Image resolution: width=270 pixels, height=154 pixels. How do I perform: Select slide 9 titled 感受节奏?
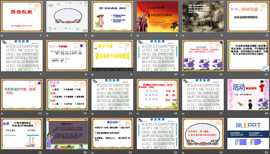click(x=112, y=55)
